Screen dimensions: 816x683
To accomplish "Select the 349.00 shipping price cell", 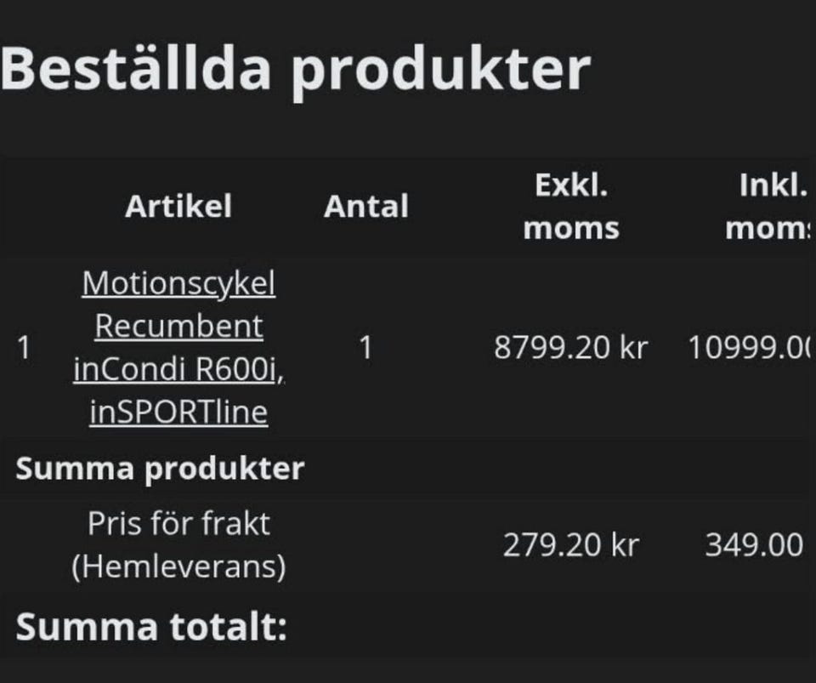I will (754, 545).
